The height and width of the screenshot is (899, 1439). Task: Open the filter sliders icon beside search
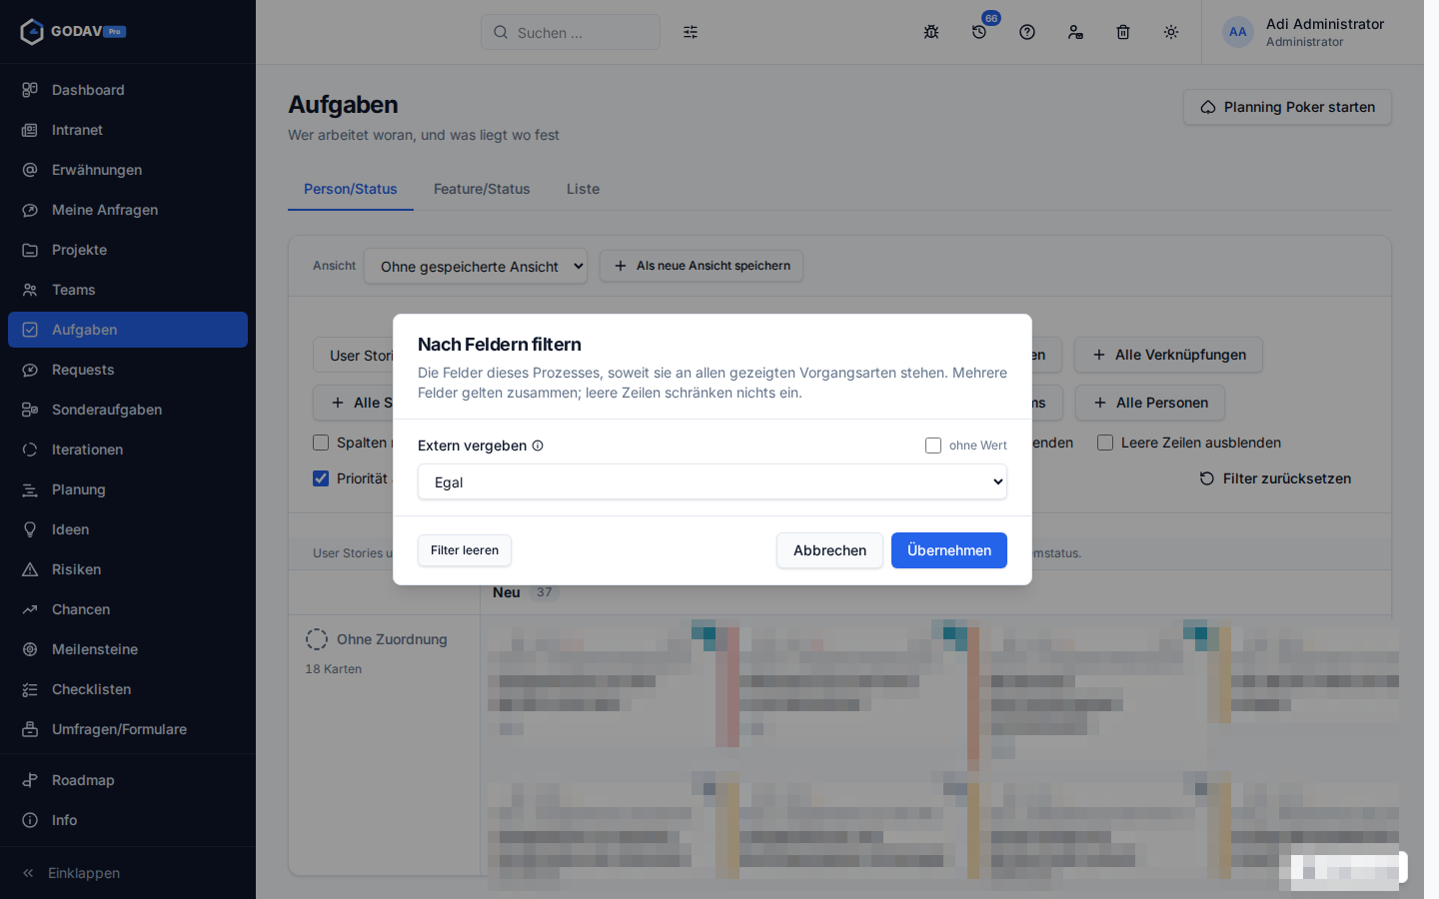coord(691,32)
